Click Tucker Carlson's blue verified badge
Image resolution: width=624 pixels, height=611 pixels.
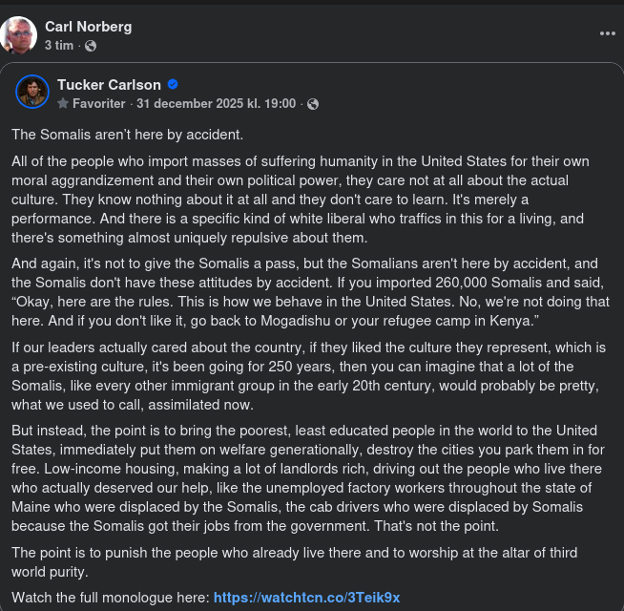click(173, 85)
